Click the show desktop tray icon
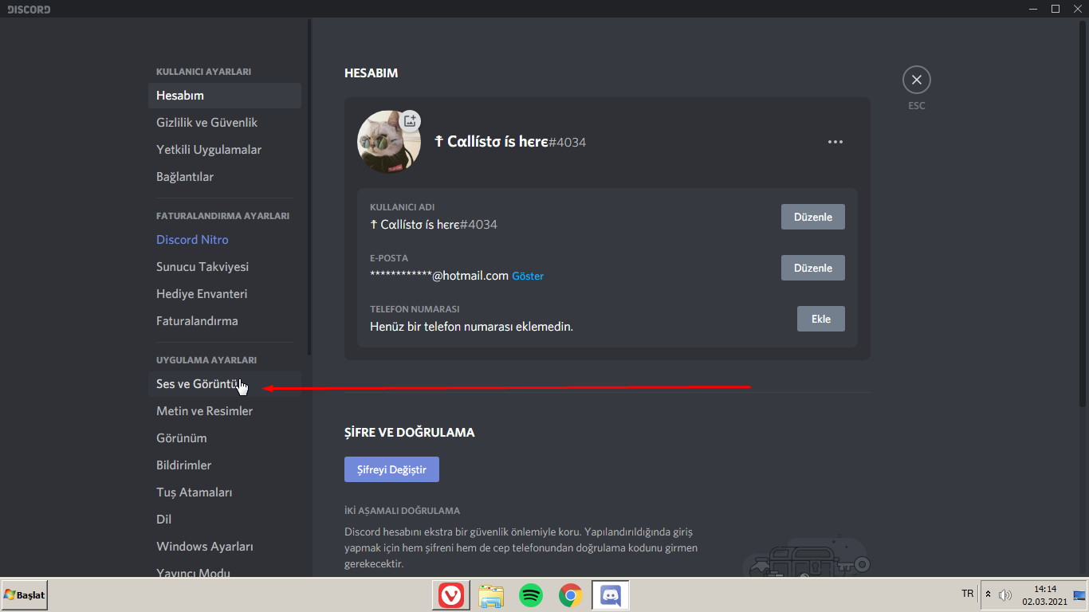This screenshot has width=1089, height=612. [x=1079, y=595]
